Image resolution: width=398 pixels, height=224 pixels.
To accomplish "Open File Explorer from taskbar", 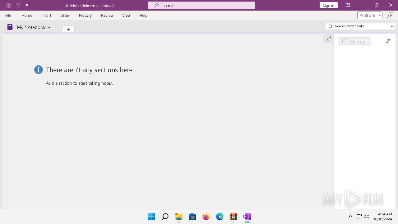I will [x=179, y=217].
